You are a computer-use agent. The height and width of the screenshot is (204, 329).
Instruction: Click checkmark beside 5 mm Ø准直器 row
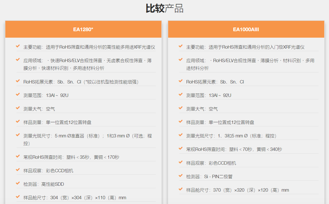point(18,135)
